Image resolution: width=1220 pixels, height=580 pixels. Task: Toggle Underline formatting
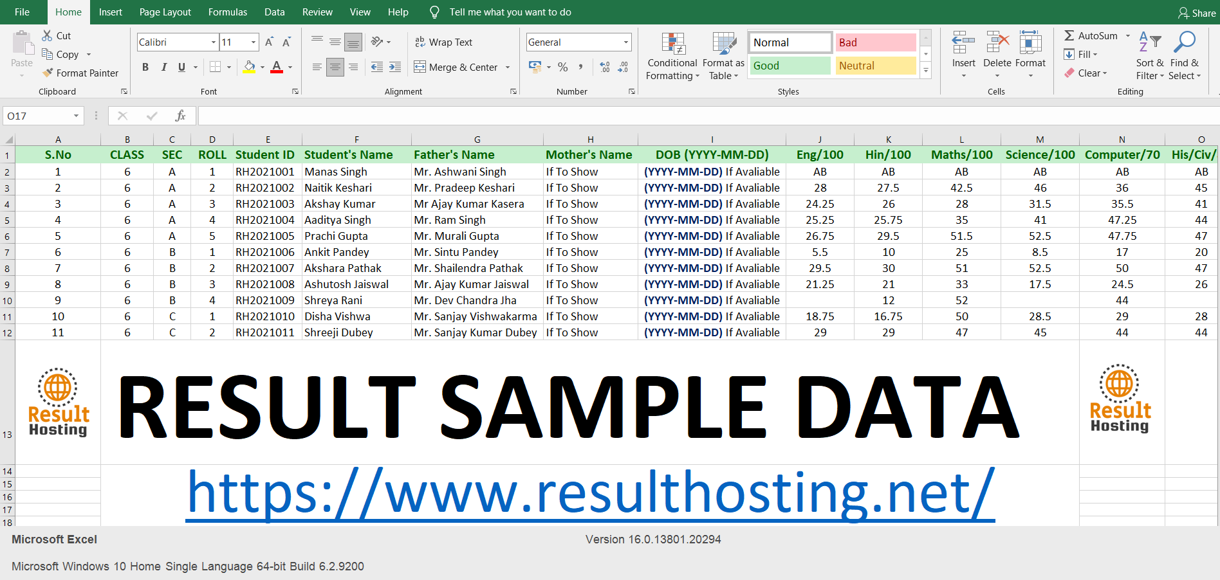pyautogui.click(x=181, y=67)
